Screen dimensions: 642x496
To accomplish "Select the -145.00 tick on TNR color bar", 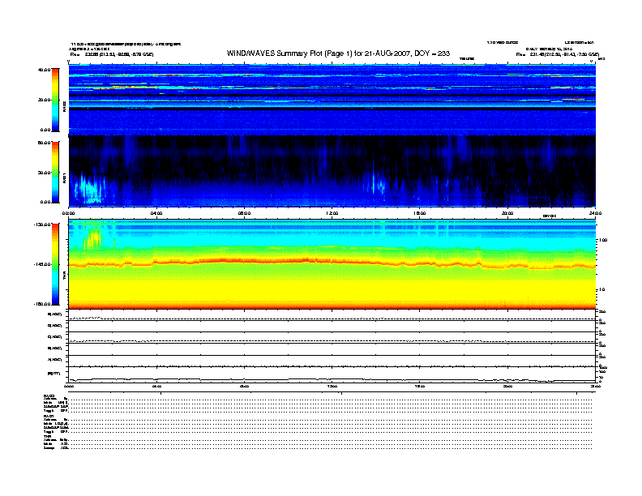I will [x=42, y=264].
